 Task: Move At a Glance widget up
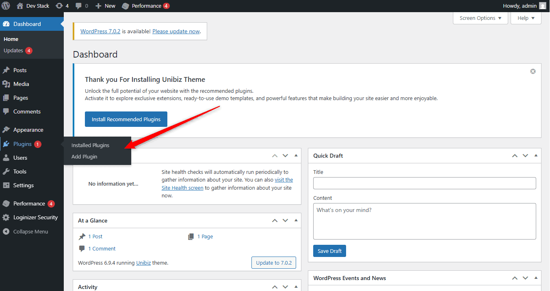(275, 220)
